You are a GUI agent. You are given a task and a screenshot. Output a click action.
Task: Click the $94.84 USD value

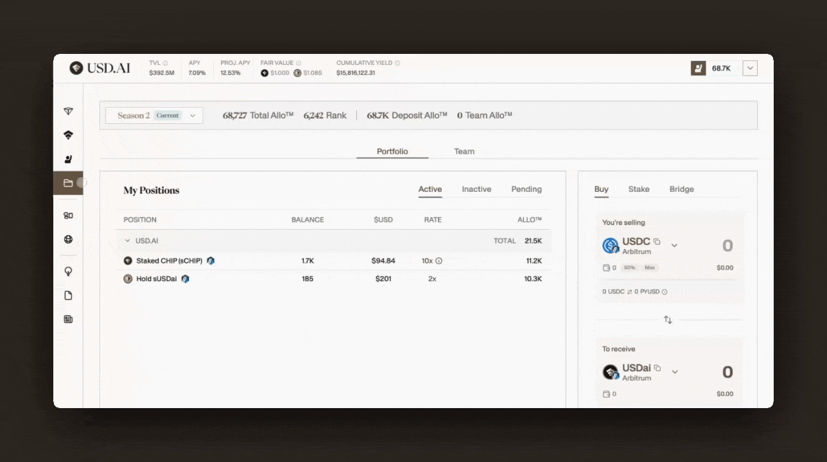pyautogui.click(x=383, y=261)
